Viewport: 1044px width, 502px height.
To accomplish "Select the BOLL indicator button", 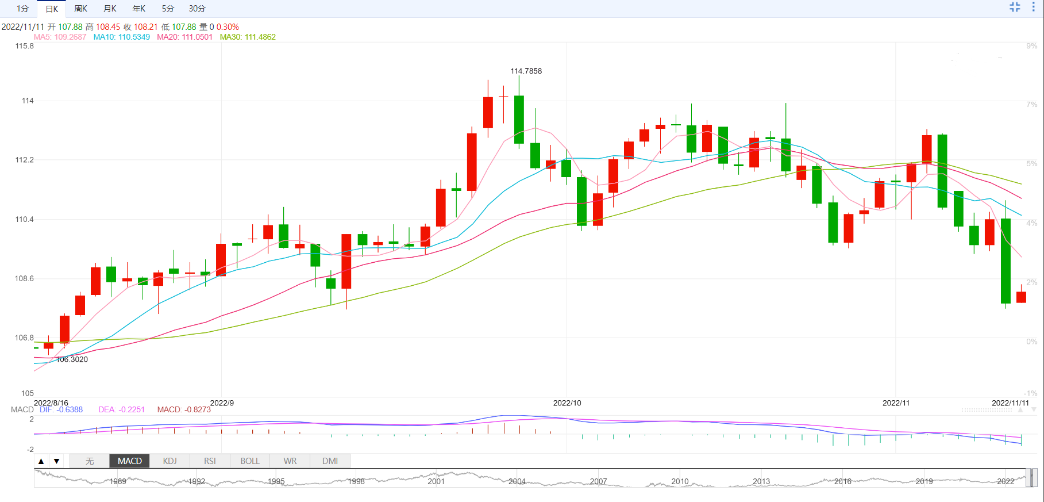I will click(250, 461).
